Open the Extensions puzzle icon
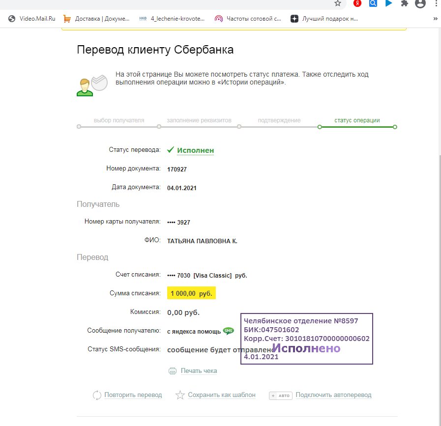This screenshot has height=426, width=441. pos(405,3)
